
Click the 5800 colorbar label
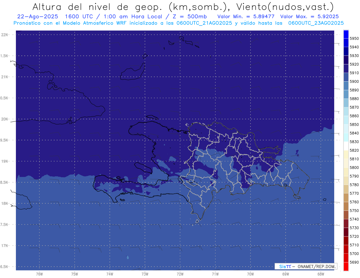[354, 167]
